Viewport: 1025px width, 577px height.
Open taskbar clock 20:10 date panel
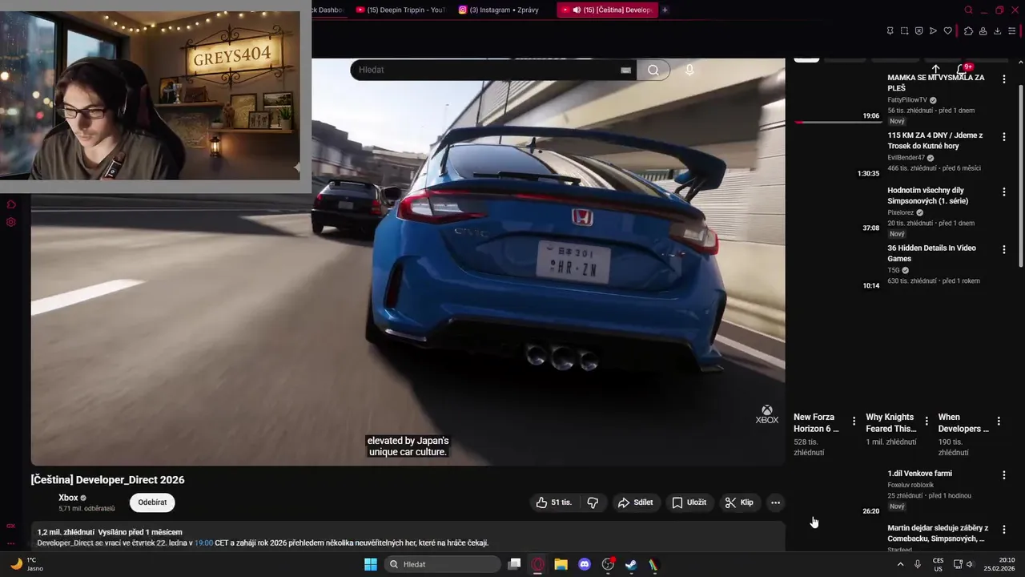point(999,564)
